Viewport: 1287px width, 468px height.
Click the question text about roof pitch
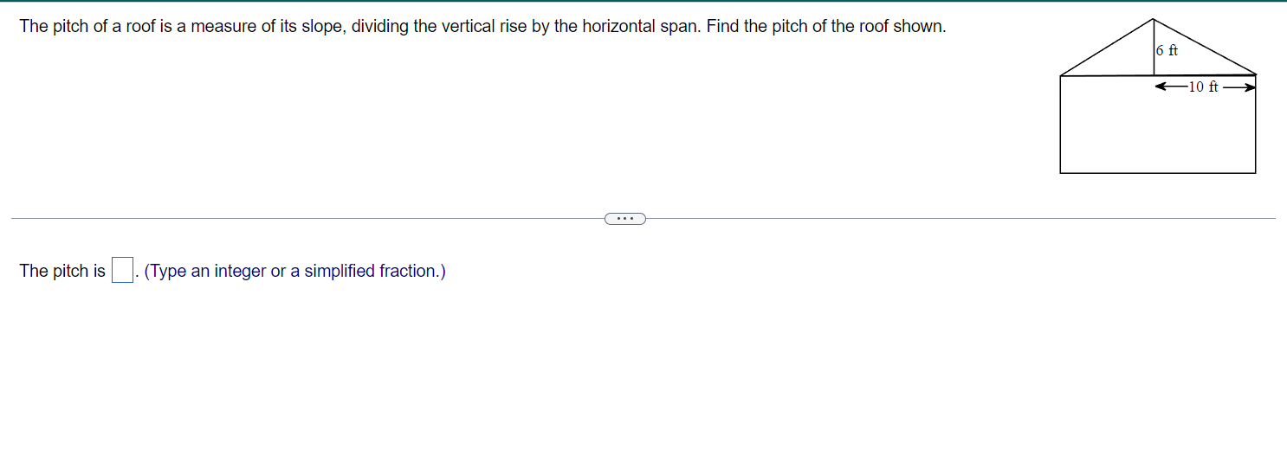pos(346,26)
